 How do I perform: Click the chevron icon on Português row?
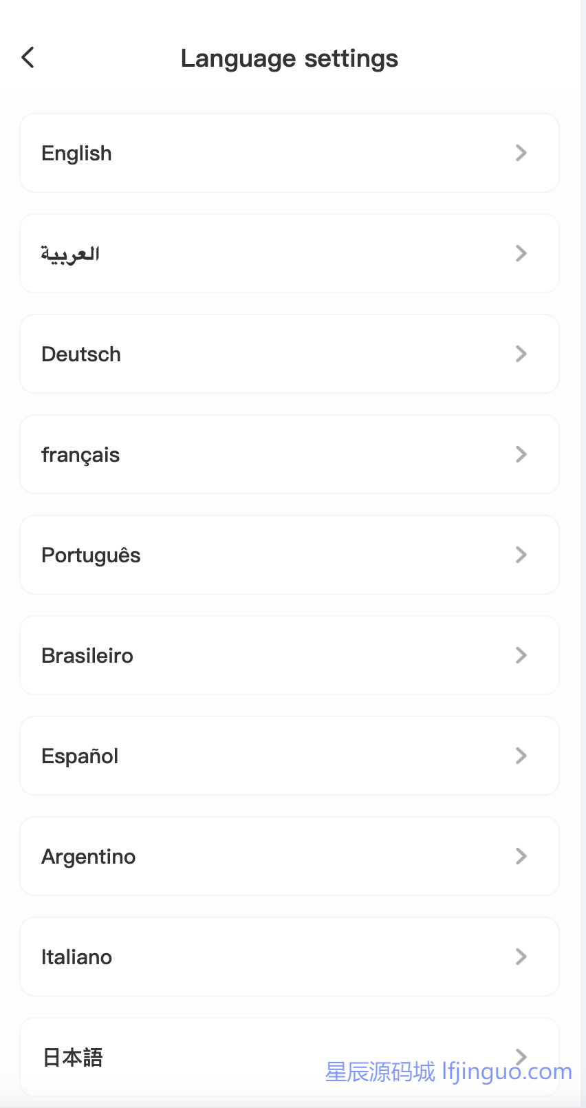click(521, 555)
